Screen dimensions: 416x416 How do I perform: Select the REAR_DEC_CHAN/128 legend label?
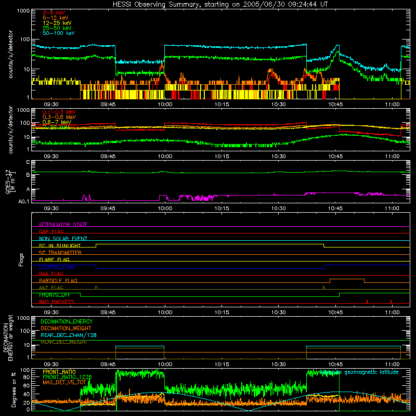coord(69,335)
